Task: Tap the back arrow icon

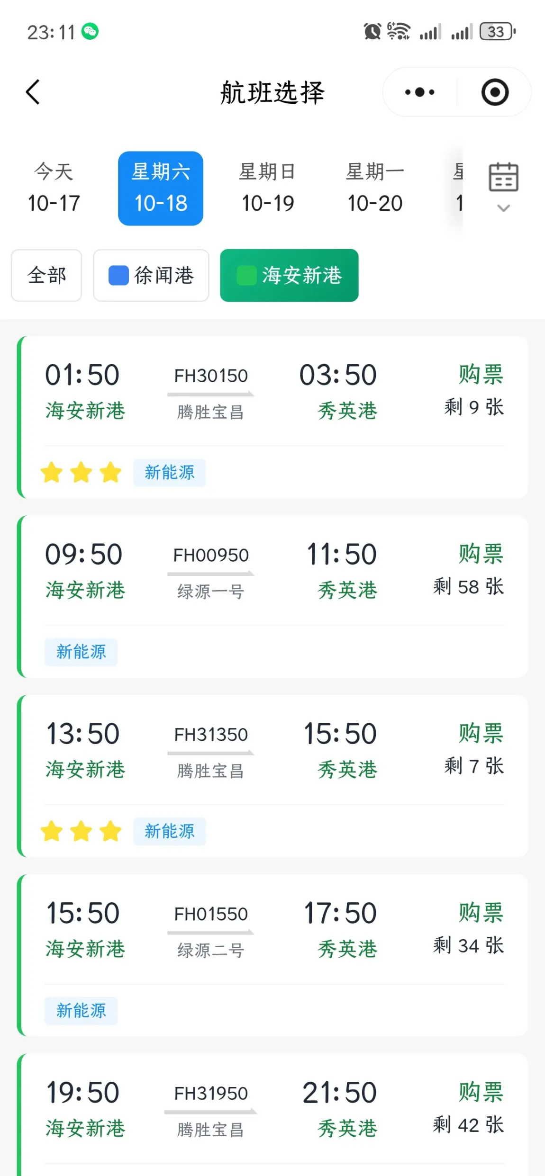Action: click(33, 92)
